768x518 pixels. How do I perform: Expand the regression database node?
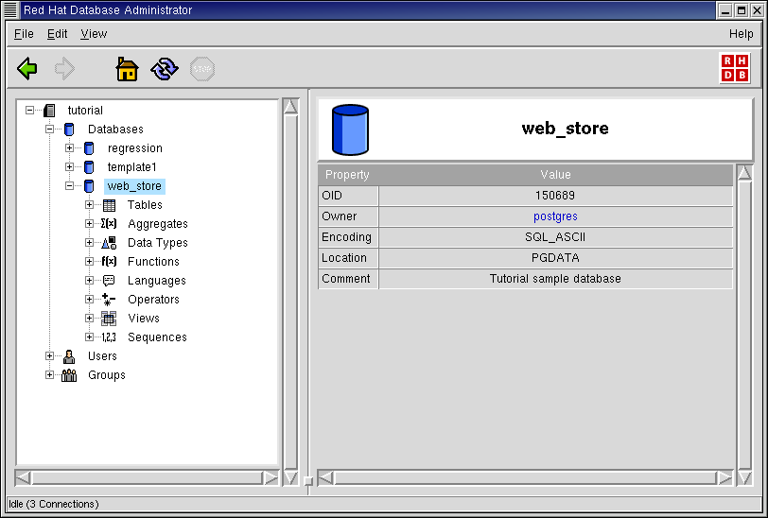[x=69, y=147]
